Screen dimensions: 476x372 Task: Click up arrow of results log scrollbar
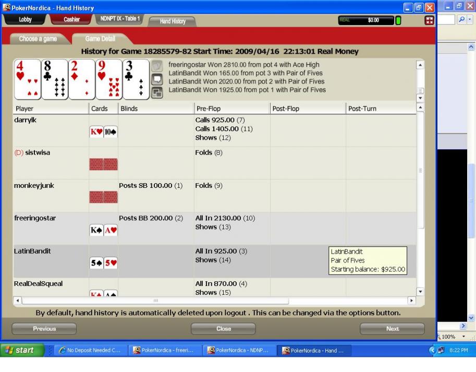coord(420,65)
